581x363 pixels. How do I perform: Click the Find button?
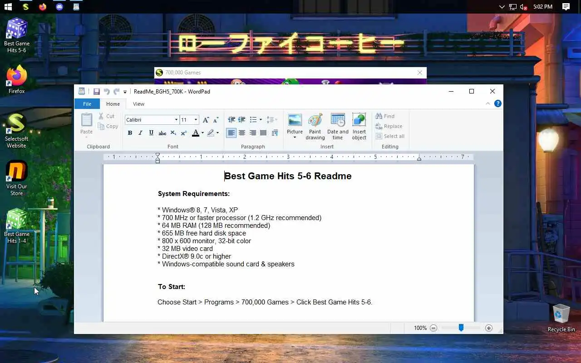385,116
